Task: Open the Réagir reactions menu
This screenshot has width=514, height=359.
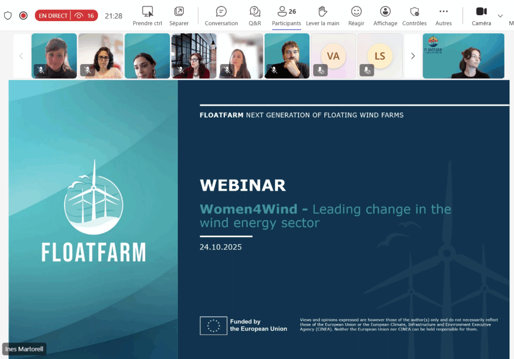Action: click(x=356, y=16)
